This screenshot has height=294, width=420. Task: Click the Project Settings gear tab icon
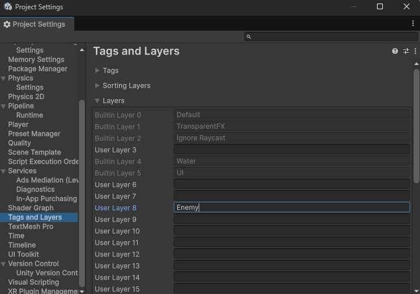point(7,24)
